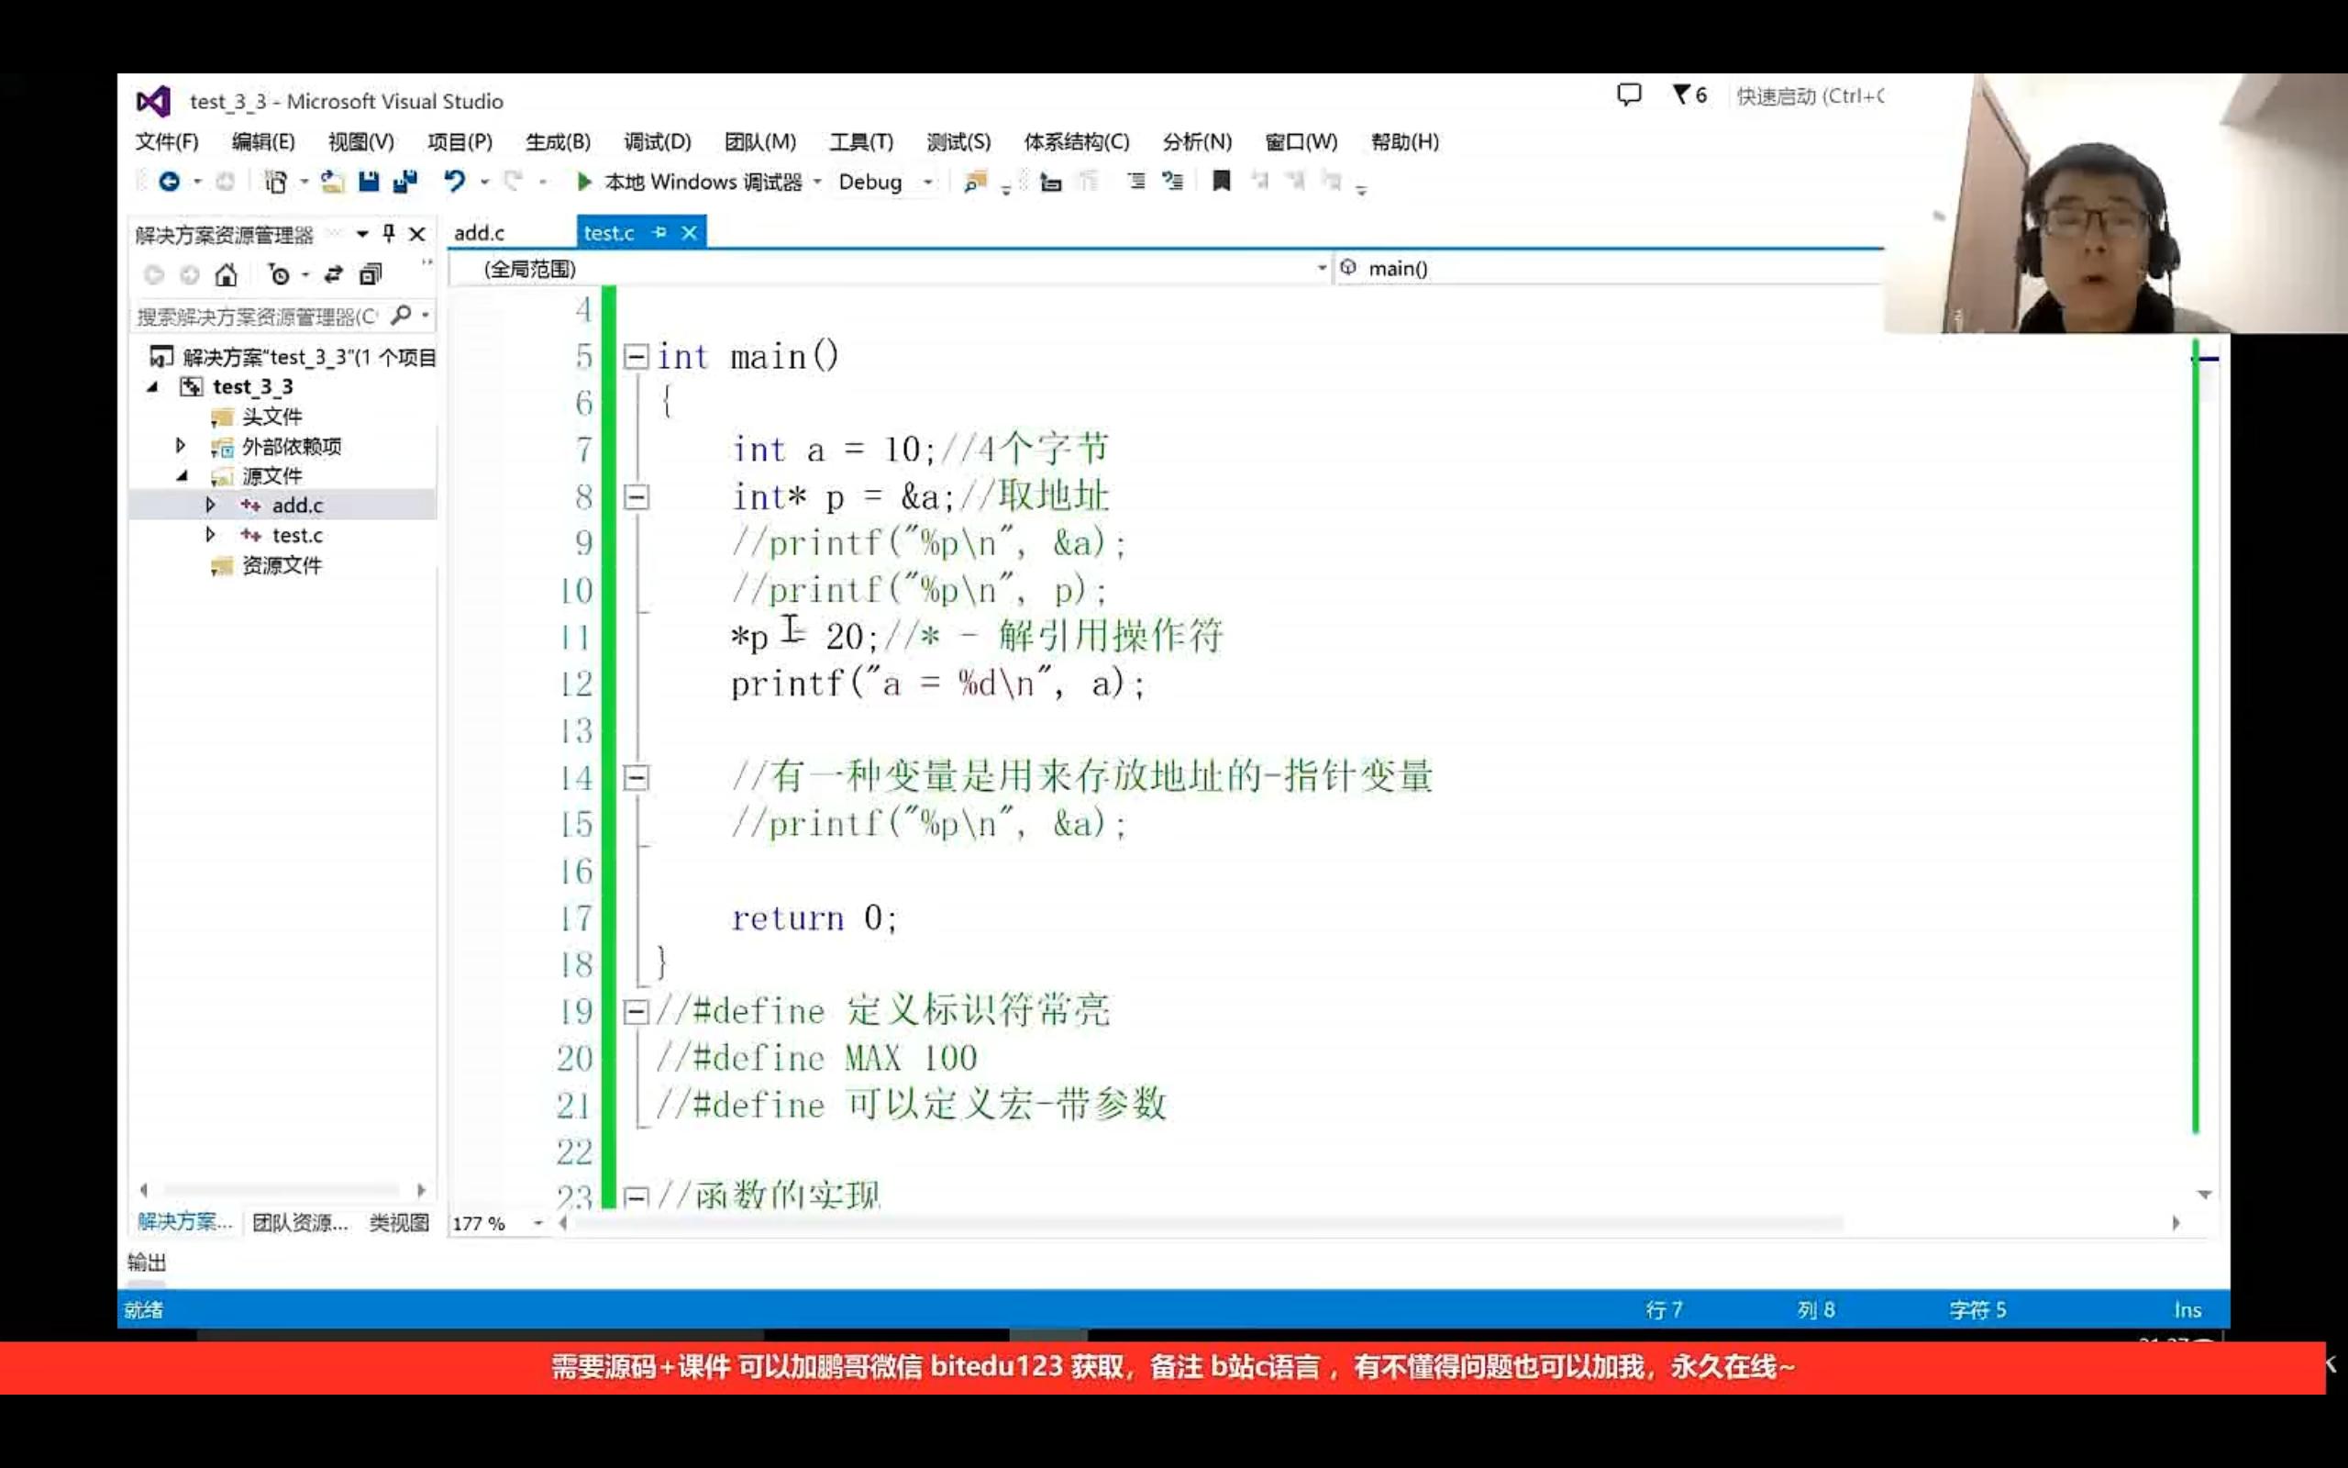Click the Collapse All icon in Solution Explorer
The width and height of the screenshot is (2348, 1468).
[x=371, y=274]
